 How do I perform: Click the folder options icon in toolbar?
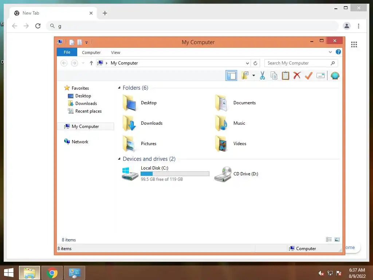[245, 76]
